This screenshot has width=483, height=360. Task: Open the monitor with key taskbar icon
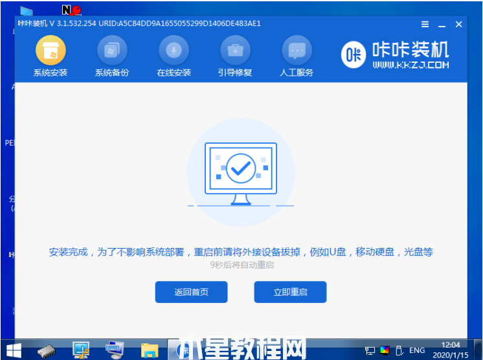(81, 350)
